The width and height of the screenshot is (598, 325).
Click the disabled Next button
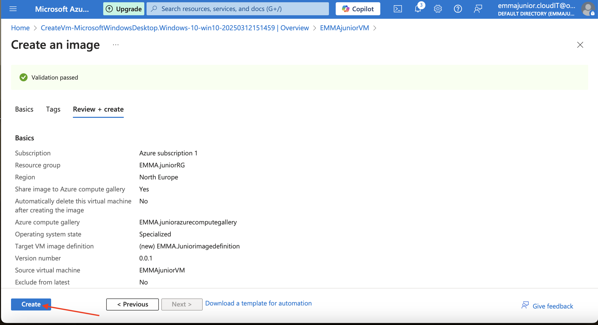tap(182, 304)
